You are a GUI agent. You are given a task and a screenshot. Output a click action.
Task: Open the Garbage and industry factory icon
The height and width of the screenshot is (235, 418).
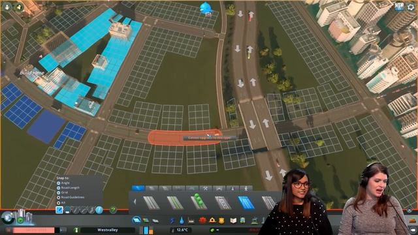[191, 221]
